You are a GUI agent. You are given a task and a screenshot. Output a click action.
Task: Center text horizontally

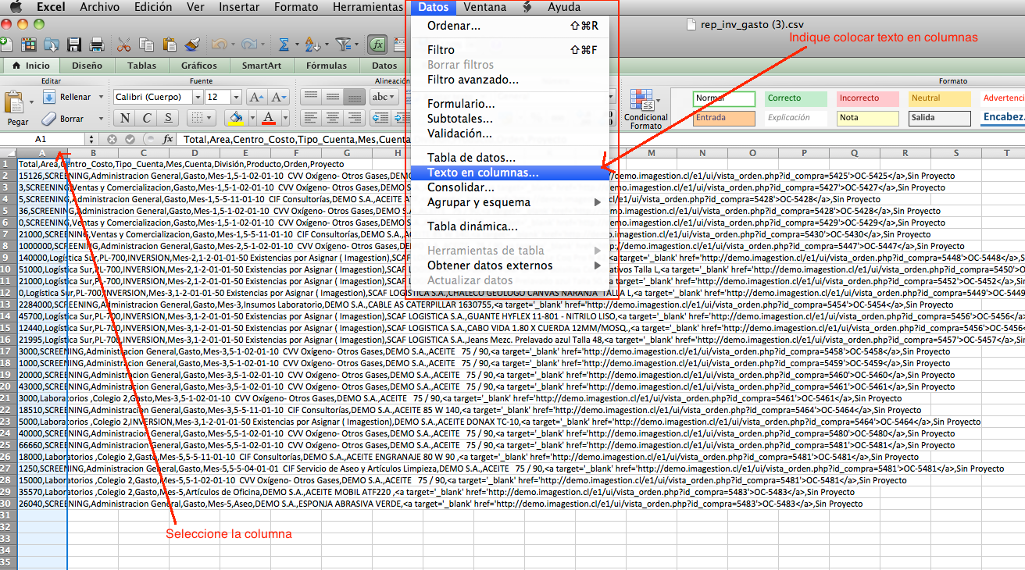[x=333, y=118]
